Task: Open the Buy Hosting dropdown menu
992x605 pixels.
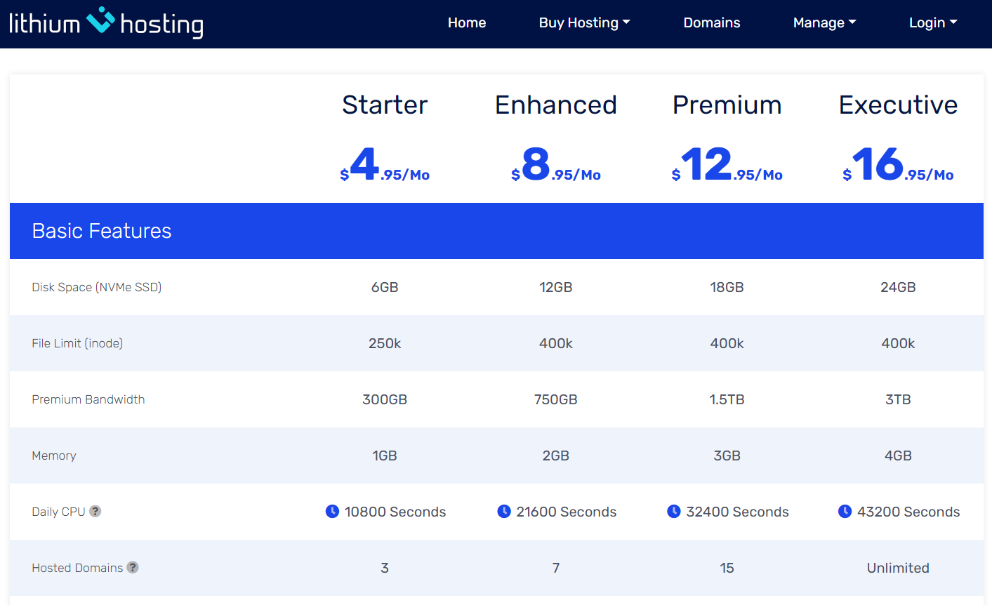Action: (x=584, y=22)
